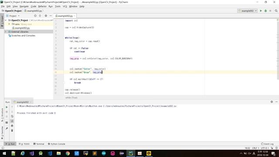Click the Run panel pause output icon

tap(7, 116)
